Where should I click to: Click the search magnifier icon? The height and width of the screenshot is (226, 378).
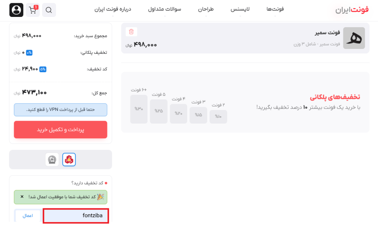49,10
